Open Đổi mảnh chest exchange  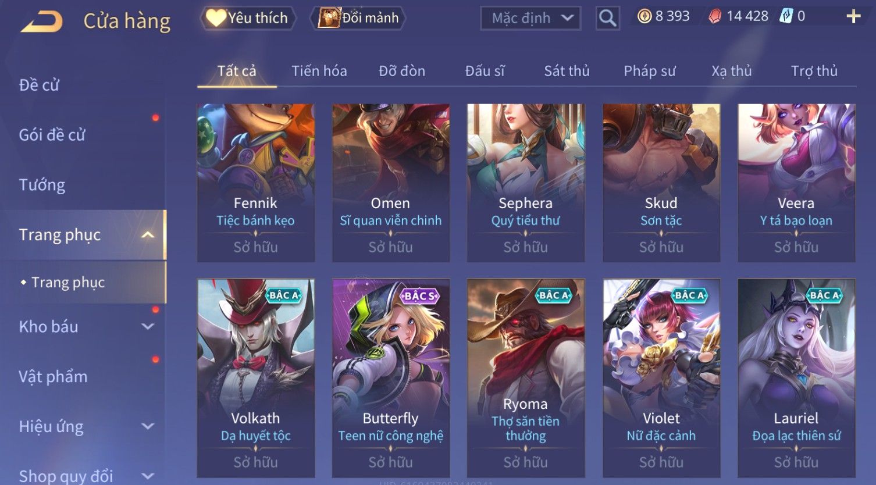point(358,18)
